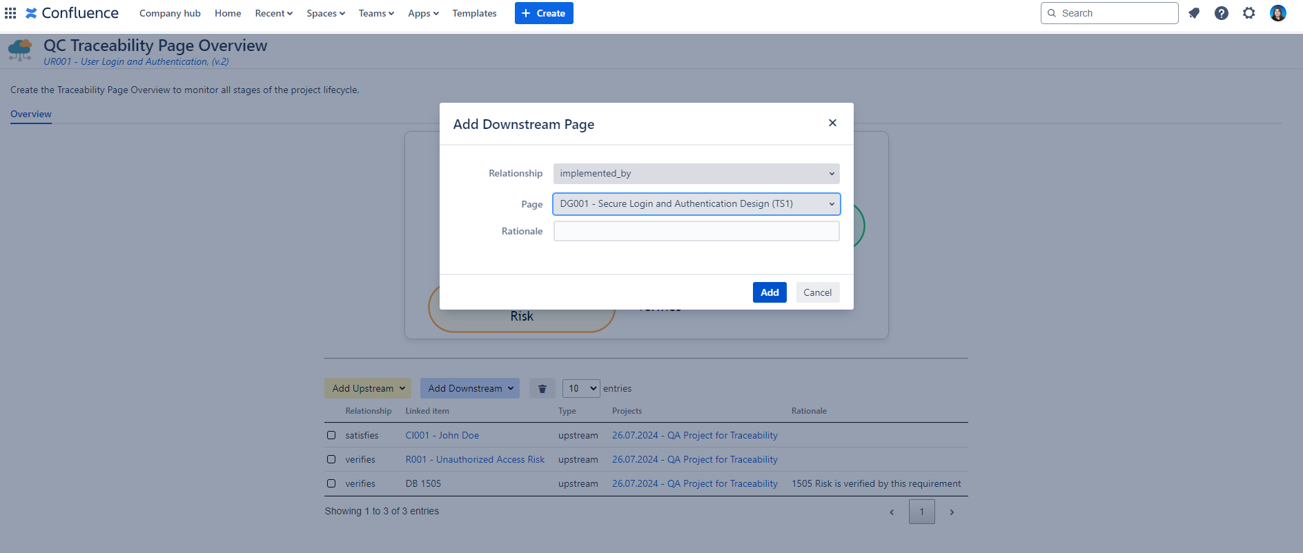This screenshot has width=1303, height=553.
Task: Click the Confluence logo
Action: tap(72, 13)
